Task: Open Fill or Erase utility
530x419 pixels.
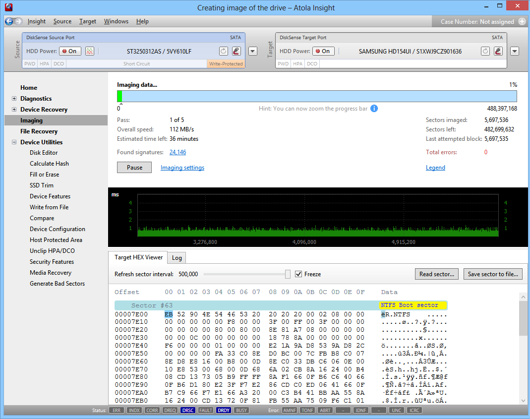Action: click(44, 175)
